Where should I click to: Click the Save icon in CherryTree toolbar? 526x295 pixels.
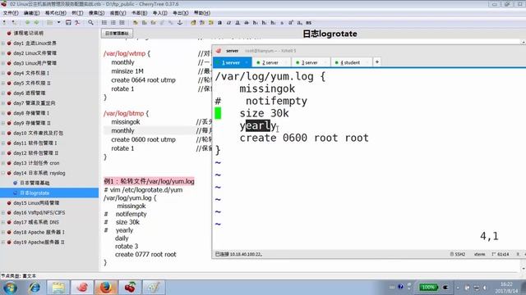click(x=68, y=23)
